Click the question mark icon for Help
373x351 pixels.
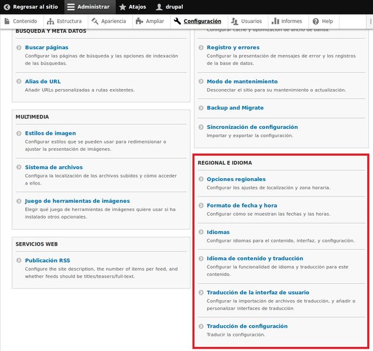pyautogui.click(x=316, y=22)
